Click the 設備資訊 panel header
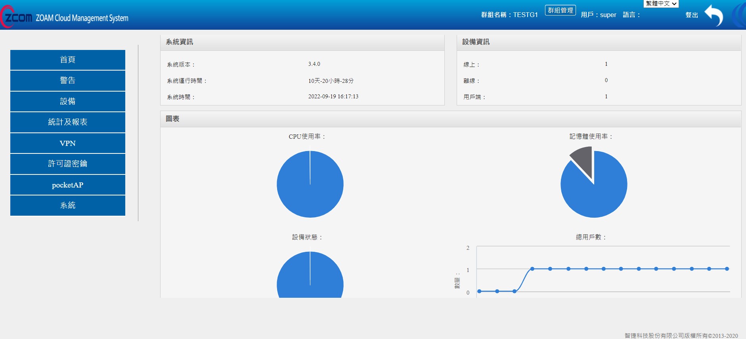Screen dimensions: 746x339 click(x=599, y=42)
